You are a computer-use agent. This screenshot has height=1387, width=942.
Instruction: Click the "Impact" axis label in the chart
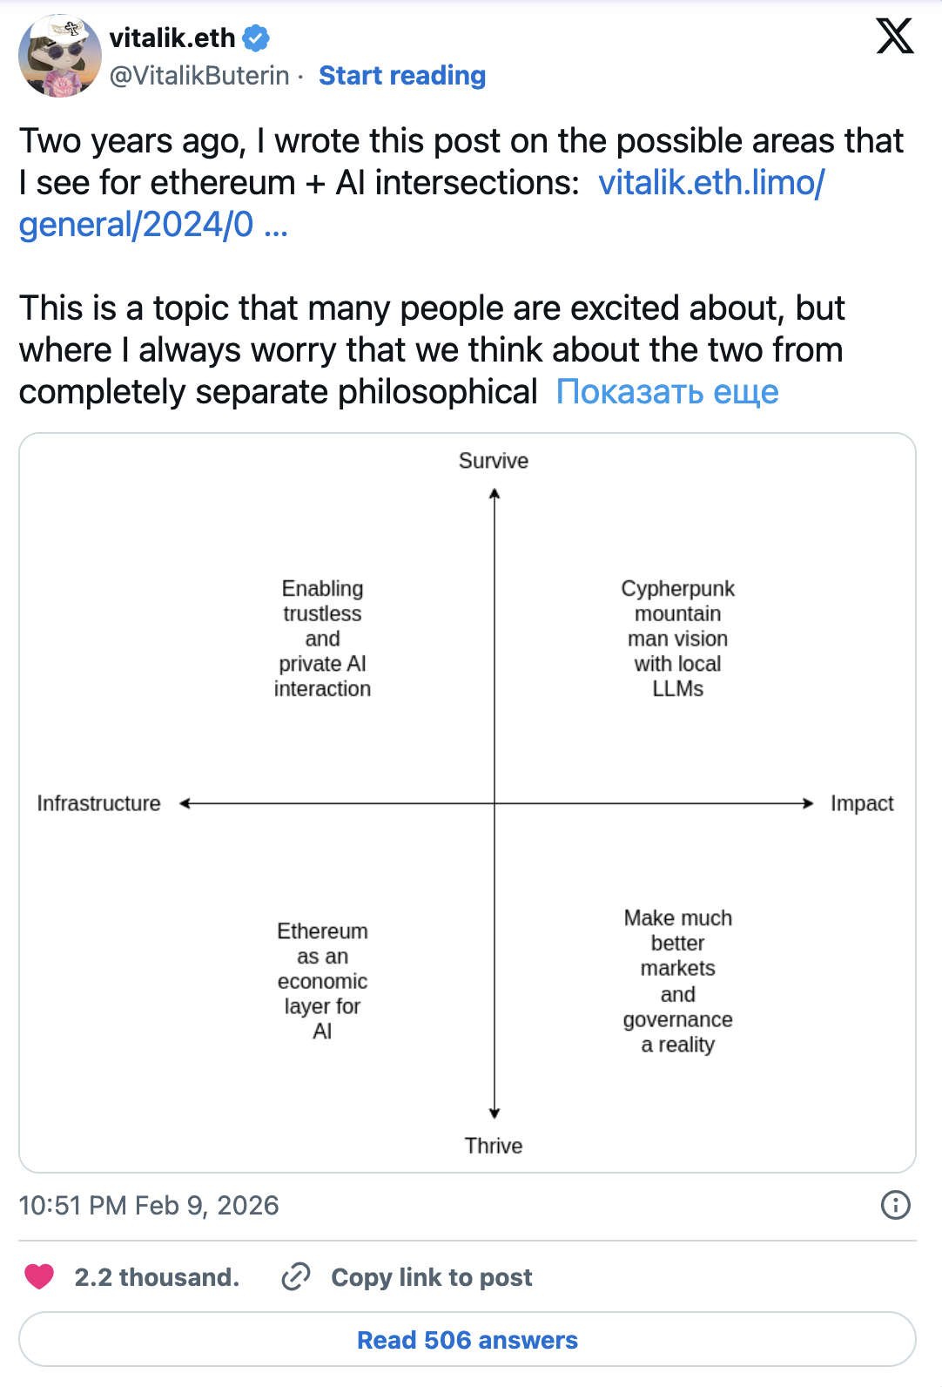pos(863,803)
